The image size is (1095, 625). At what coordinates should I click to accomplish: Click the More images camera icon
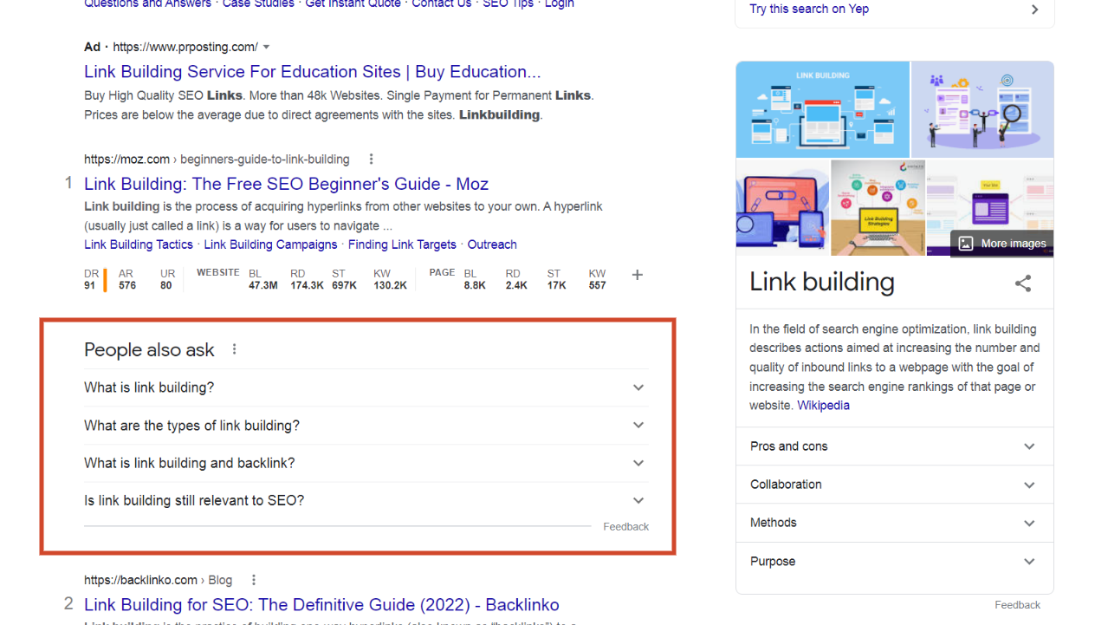[x=964, y=243]
